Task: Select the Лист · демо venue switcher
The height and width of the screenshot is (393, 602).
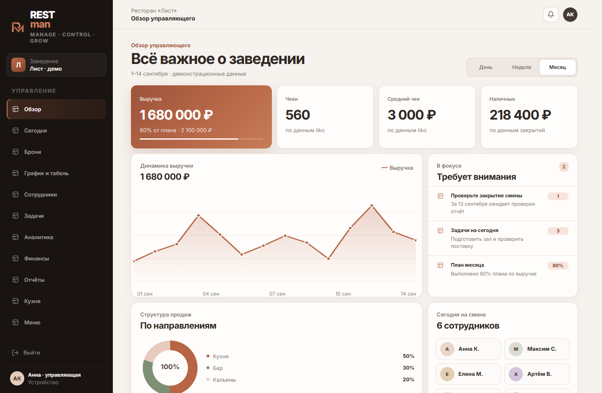Action: click(x=56, y=65)
